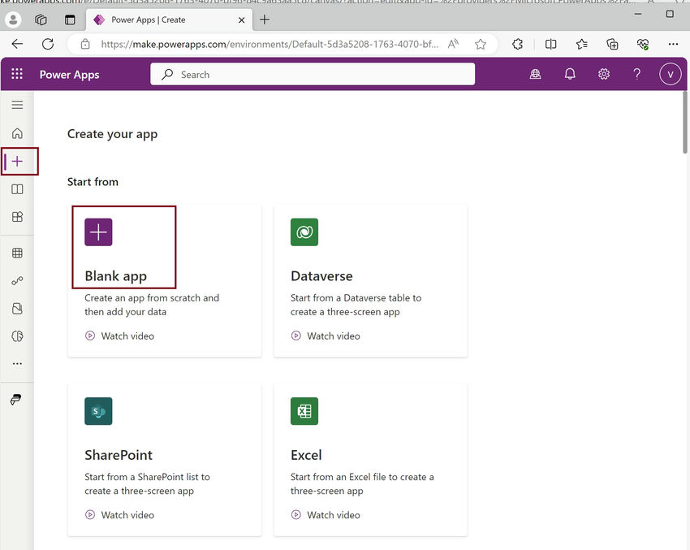The image size is (690, 550).
Task: Open browser collections icon
Action: (x=612, y=44)
